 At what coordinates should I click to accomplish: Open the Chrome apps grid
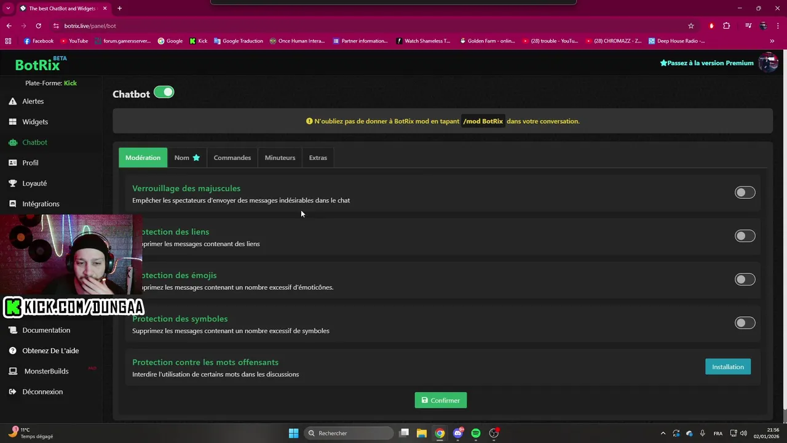[x=8, y=41]
